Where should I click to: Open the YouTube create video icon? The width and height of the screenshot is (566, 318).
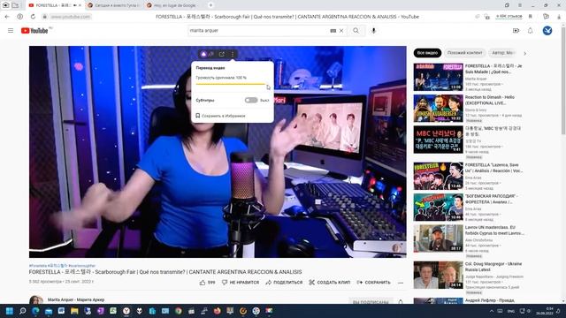pyautogui.click(x=516, y=31)
